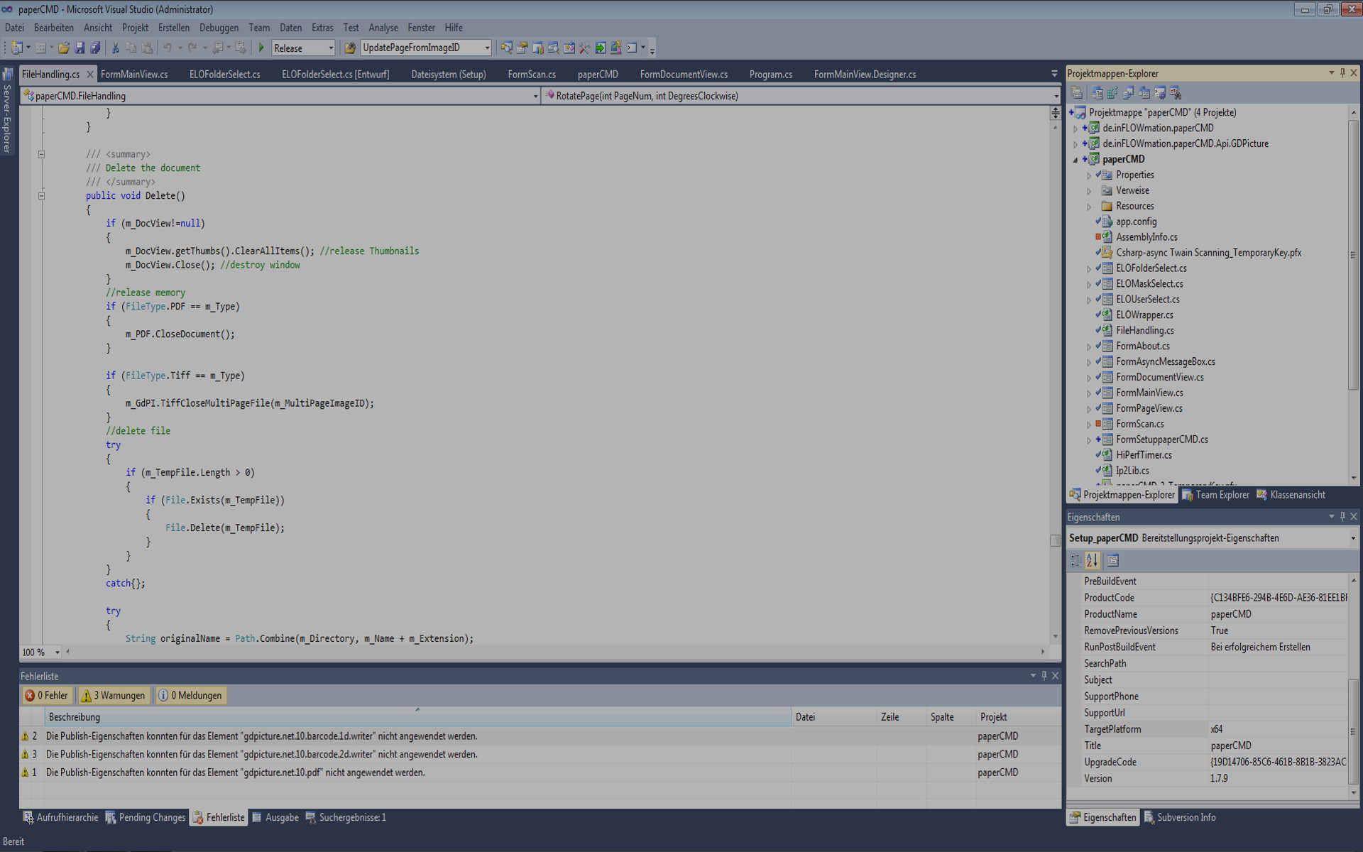Open Properties window via toolbar icon
Screen dimensions: 1363x852
click(522, 48)
